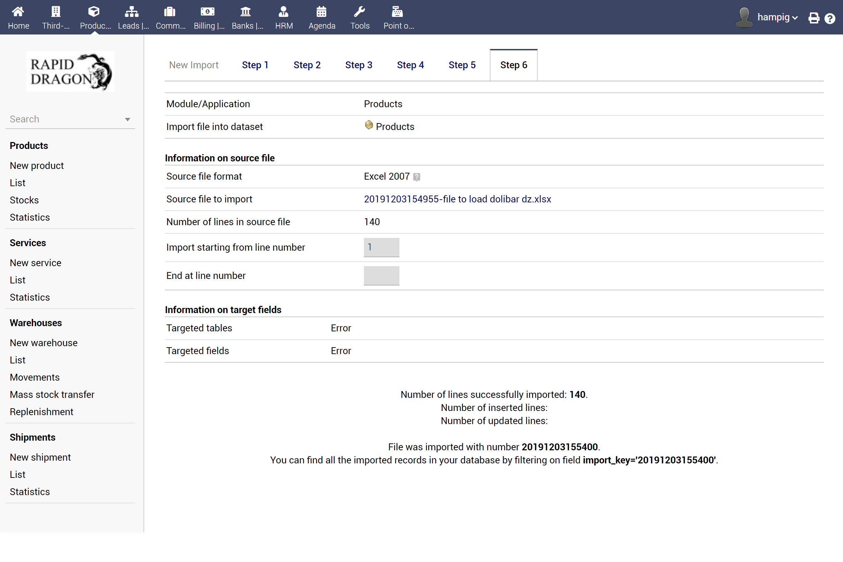
Task: Click New shipment in the sidebar
Action: pyautogui.click(x=40, y=457)
